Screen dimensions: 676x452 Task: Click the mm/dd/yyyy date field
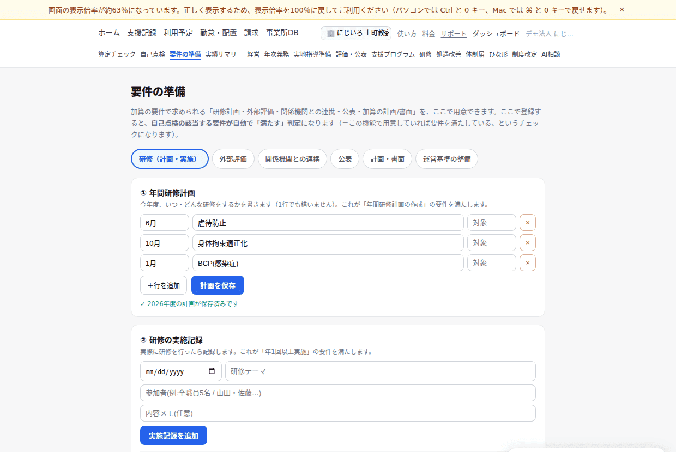[x=181, y=371]
